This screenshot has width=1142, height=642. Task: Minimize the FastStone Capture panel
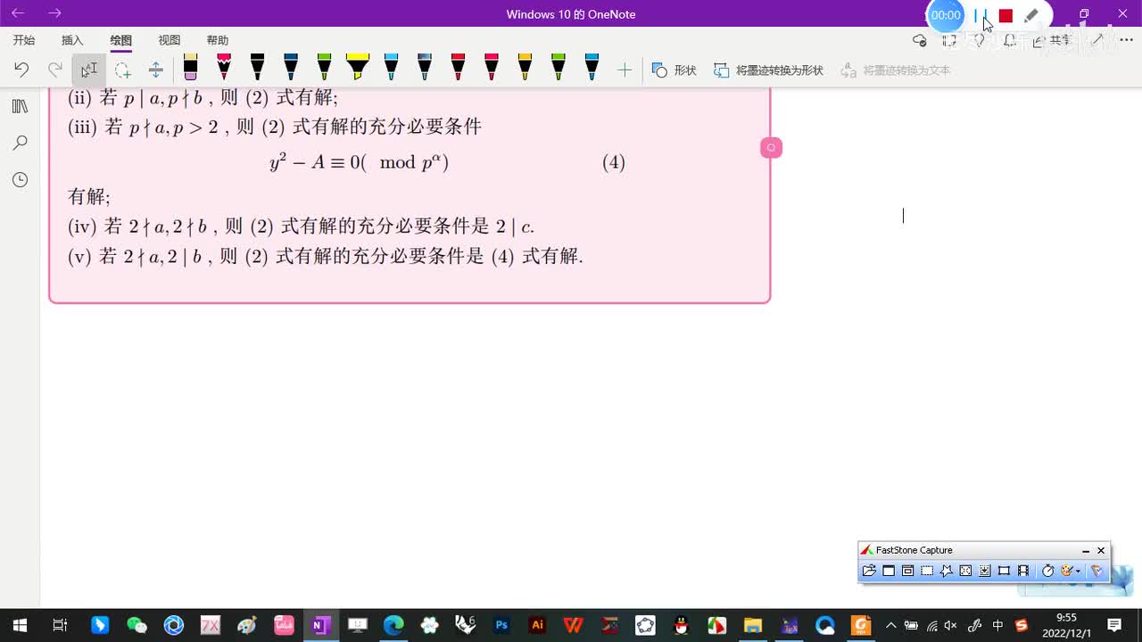click(1085, 550)
